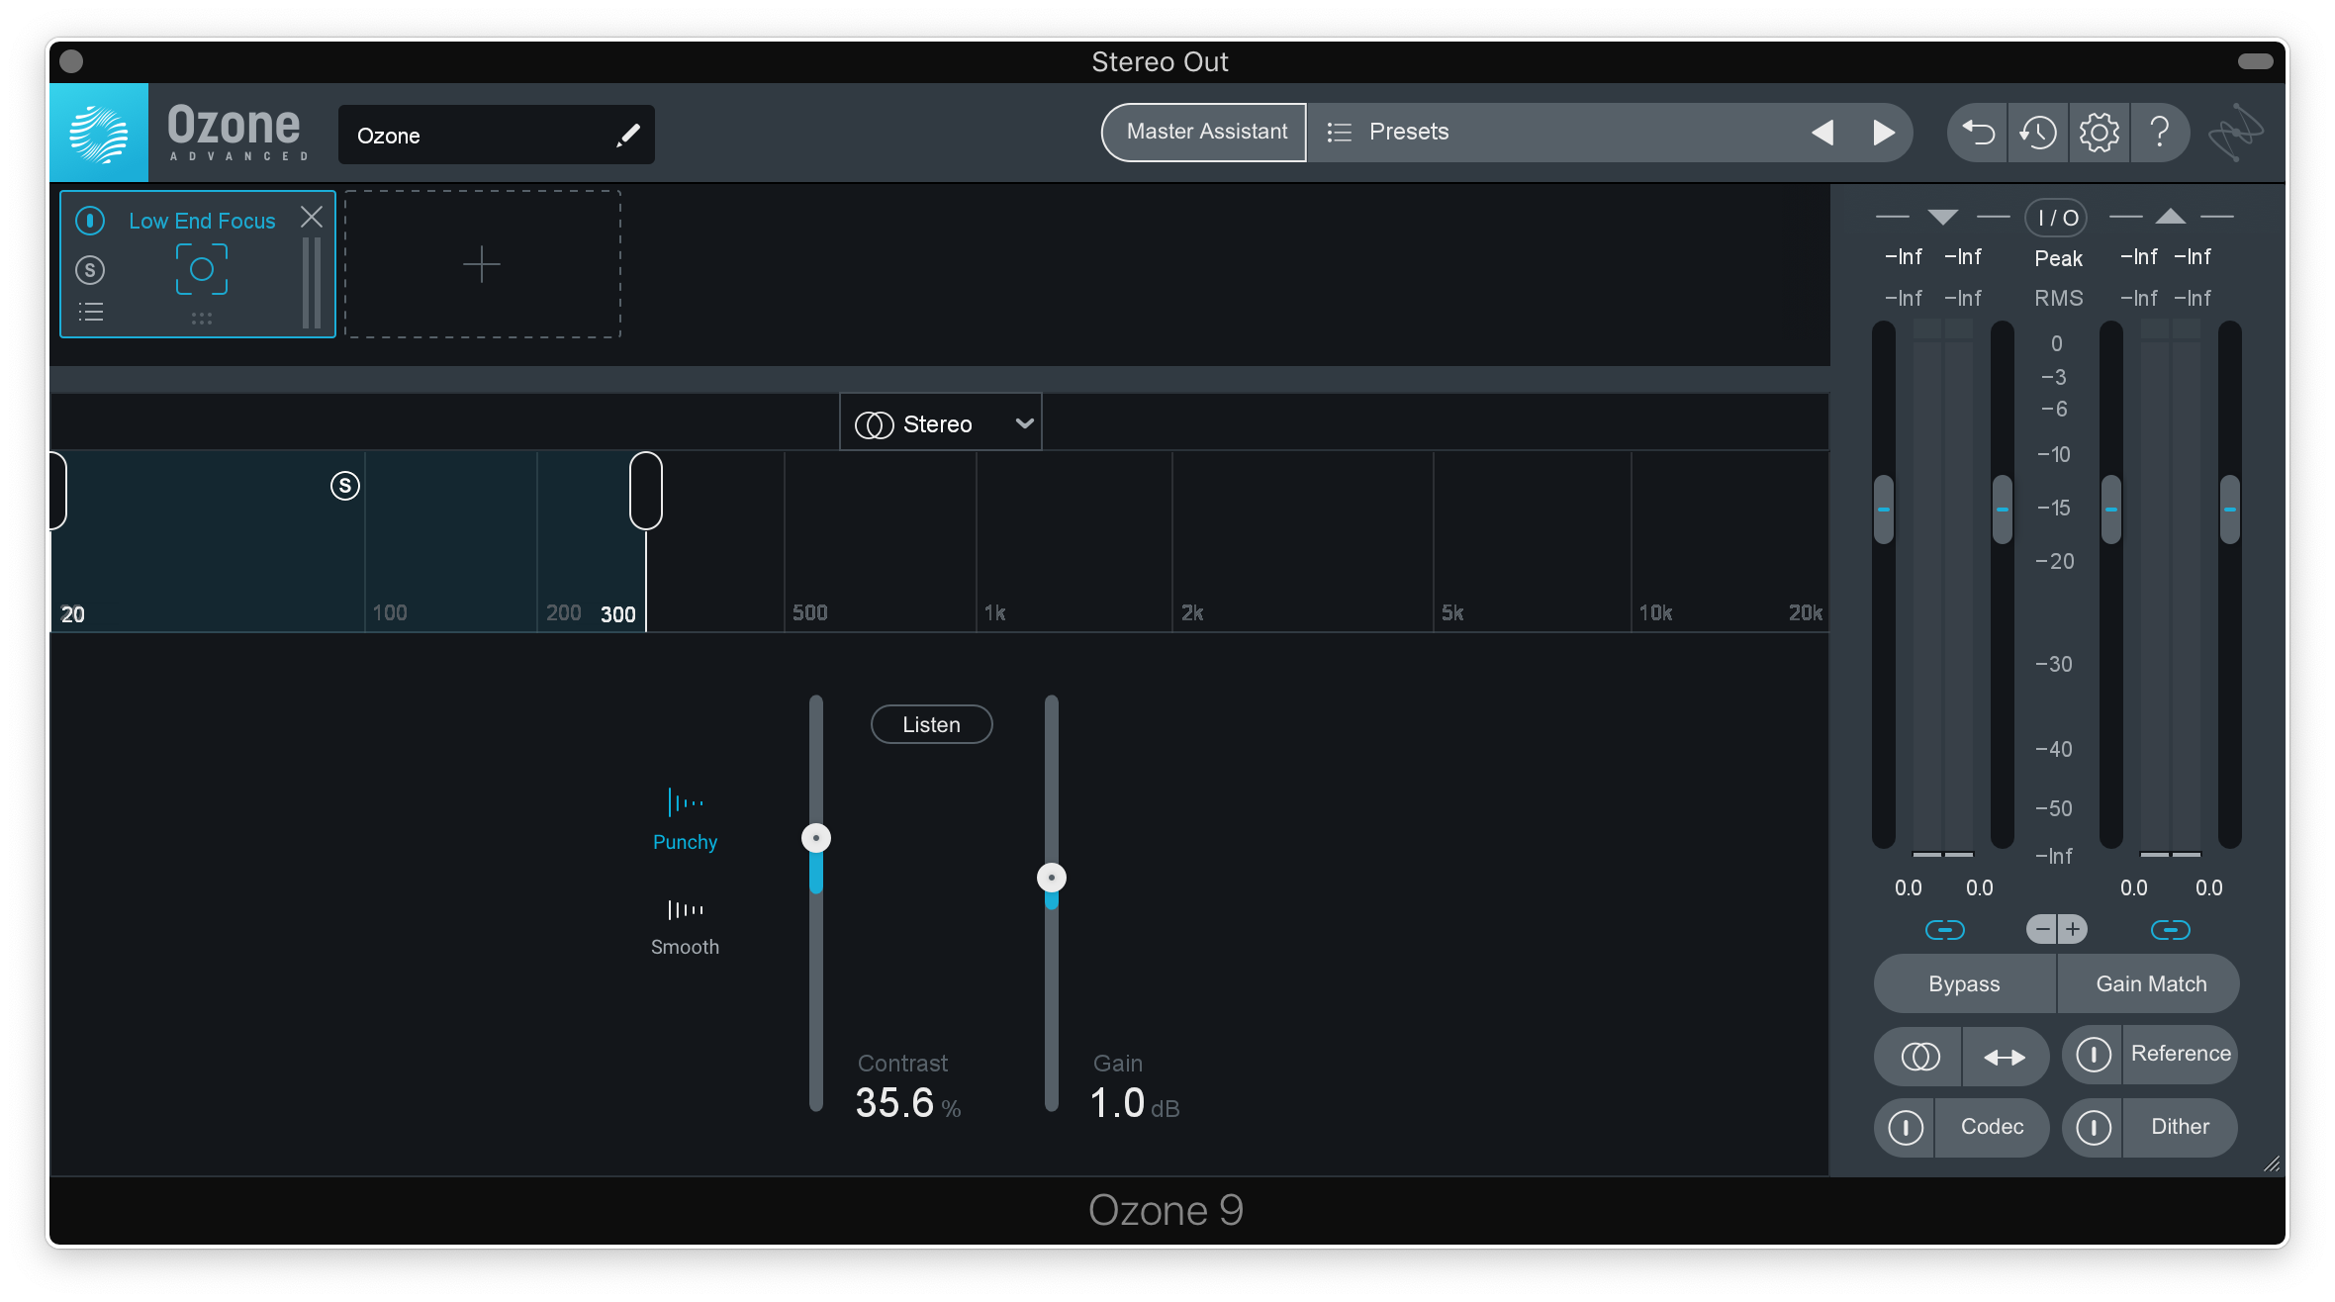Viewport: 2335px width, 1302px height.
Task: Click the pill button in the title bar
Action: click(2255, 61)
